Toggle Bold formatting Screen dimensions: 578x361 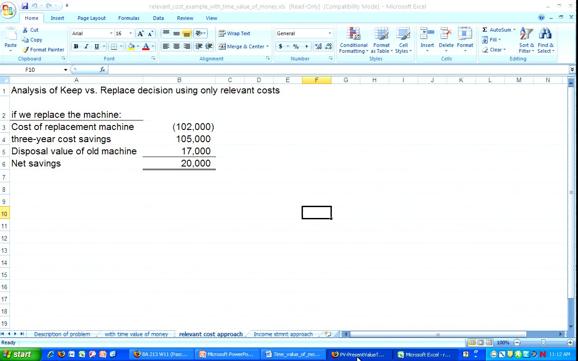click(76, 46)
